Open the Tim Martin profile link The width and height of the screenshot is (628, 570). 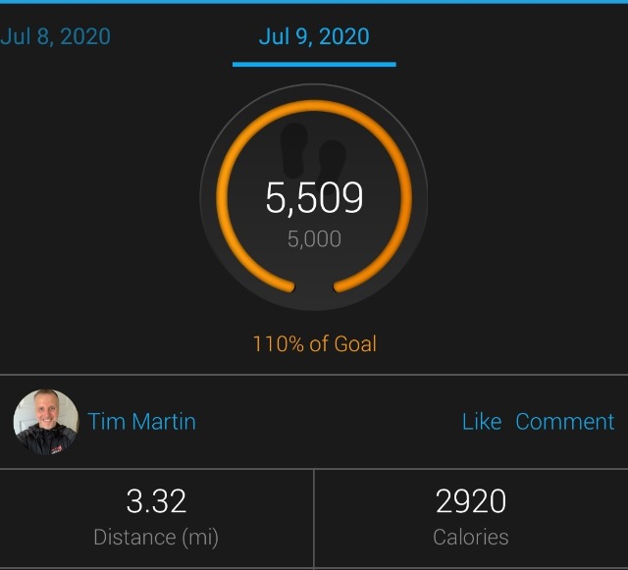pos(141,422)
